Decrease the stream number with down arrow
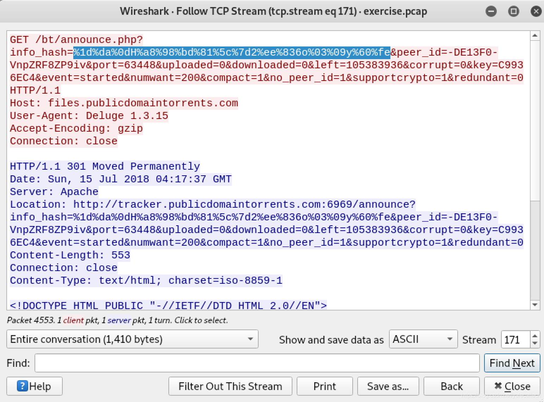Image resolution: width=544 pixels, height=402 pixels. point(535,343)
